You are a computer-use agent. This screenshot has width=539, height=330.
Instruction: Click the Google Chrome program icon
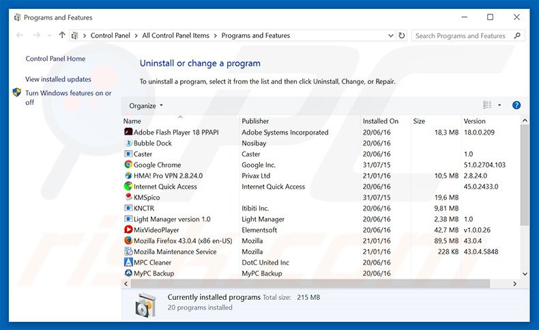click(128, 165)
